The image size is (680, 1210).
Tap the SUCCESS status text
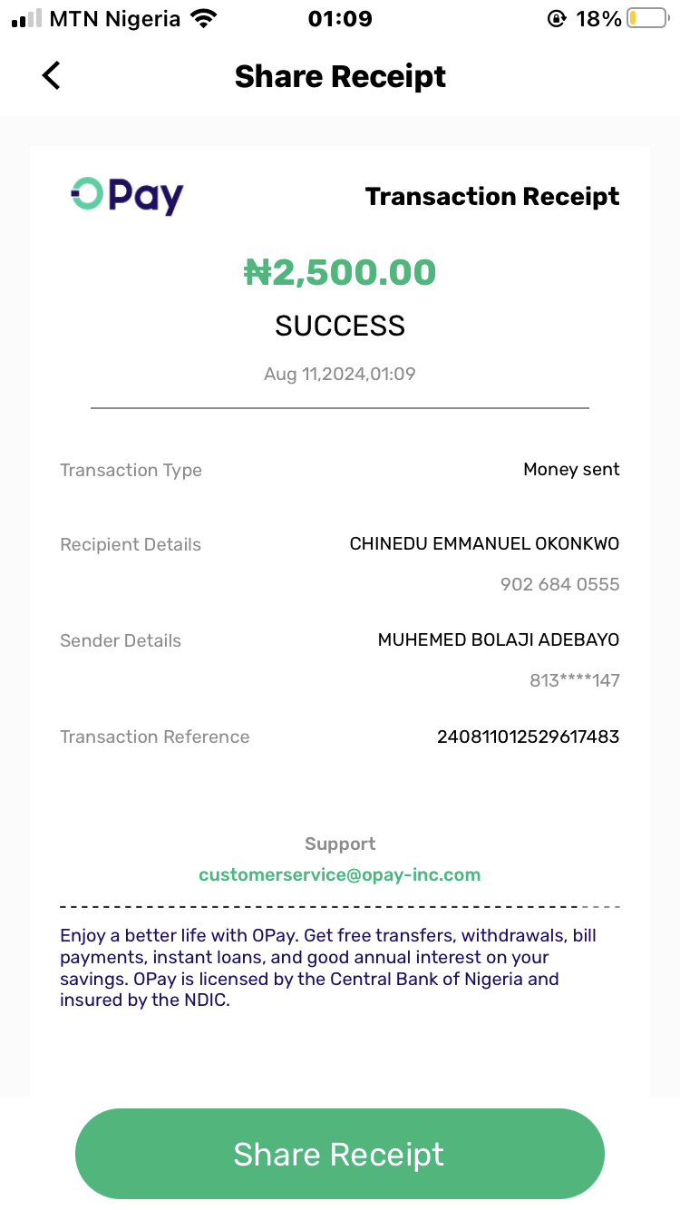340,326
